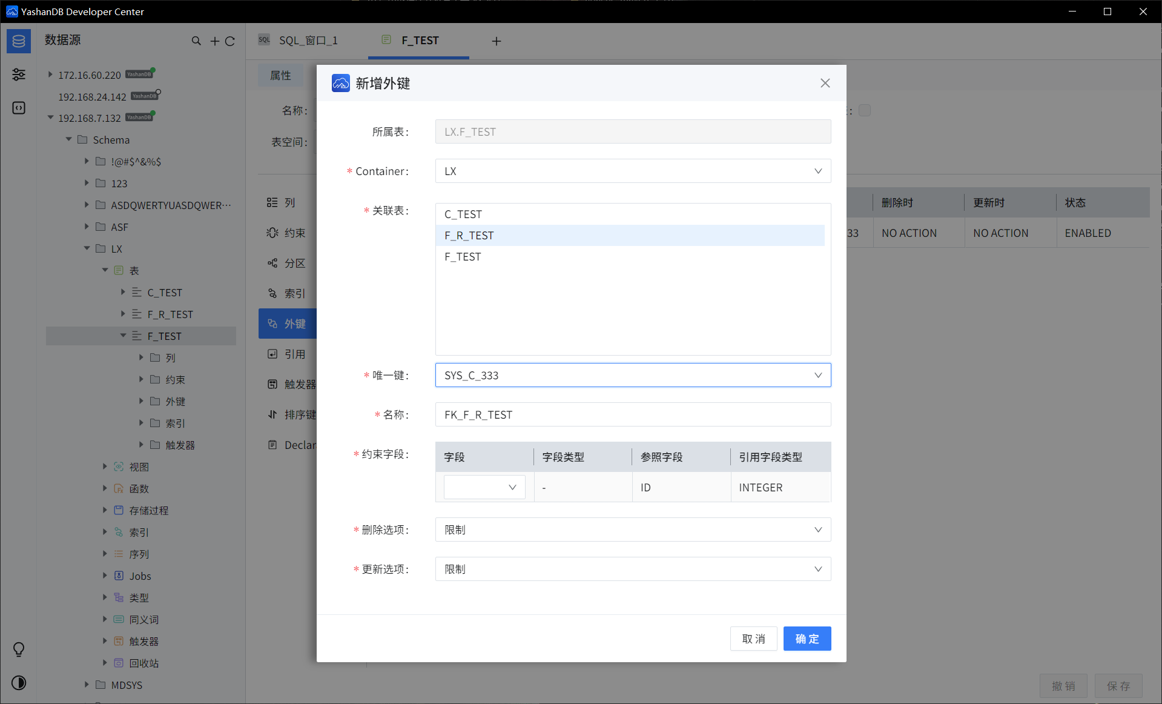Click the lightbulb tips icon
This screenshot has width=1162, height=704.
[x=19, y=649]
